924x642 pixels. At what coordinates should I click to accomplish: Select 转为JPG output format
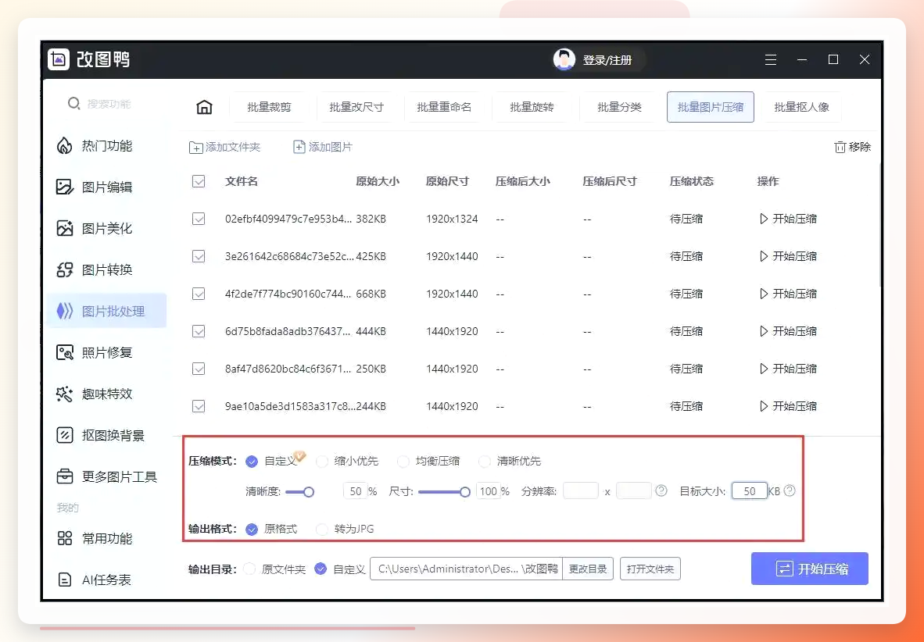[x=322, y=529]
